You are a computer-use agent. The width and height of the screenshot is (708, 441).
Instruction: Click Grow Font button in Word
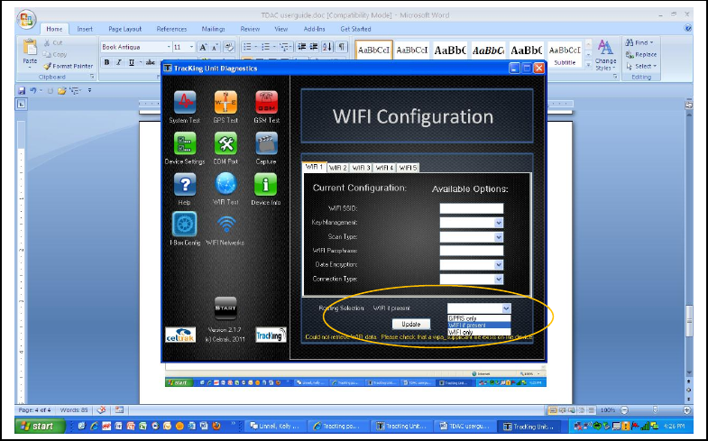point(203,47)
